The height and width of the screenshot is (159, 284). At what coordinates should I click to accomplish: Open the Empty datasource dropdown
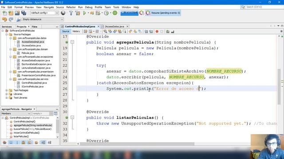(x=43, y=19)
